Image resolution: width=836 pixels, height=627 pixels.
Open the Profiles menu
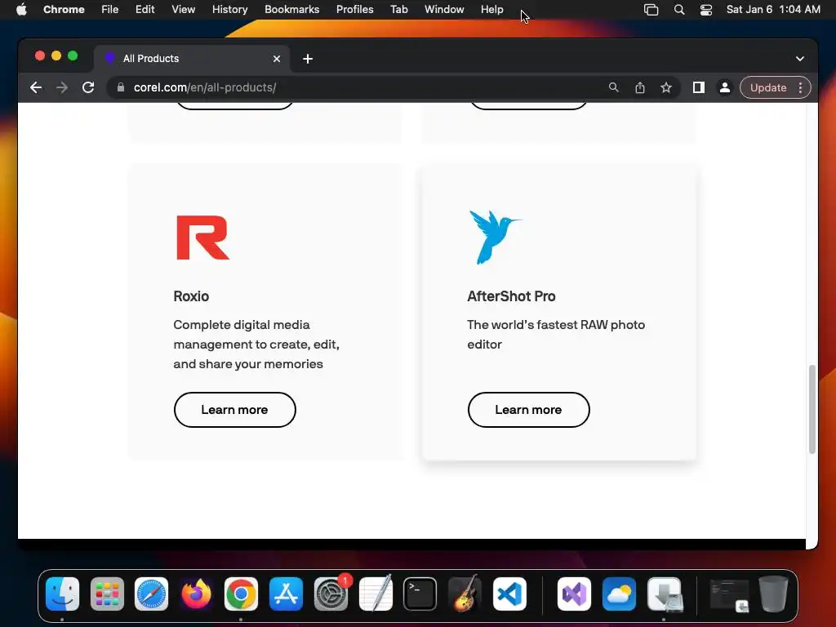pos(354,10)
